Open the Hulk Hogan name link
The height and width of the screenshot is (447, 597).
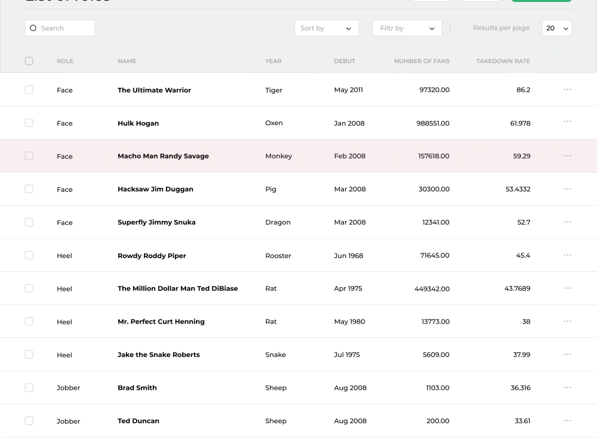(139, 123)
